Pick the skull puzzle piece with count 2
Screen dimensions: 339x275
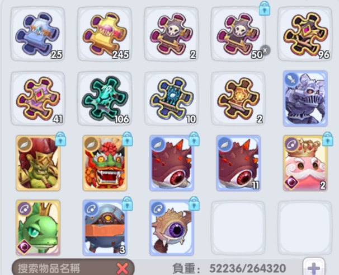(x=171, y=34)
